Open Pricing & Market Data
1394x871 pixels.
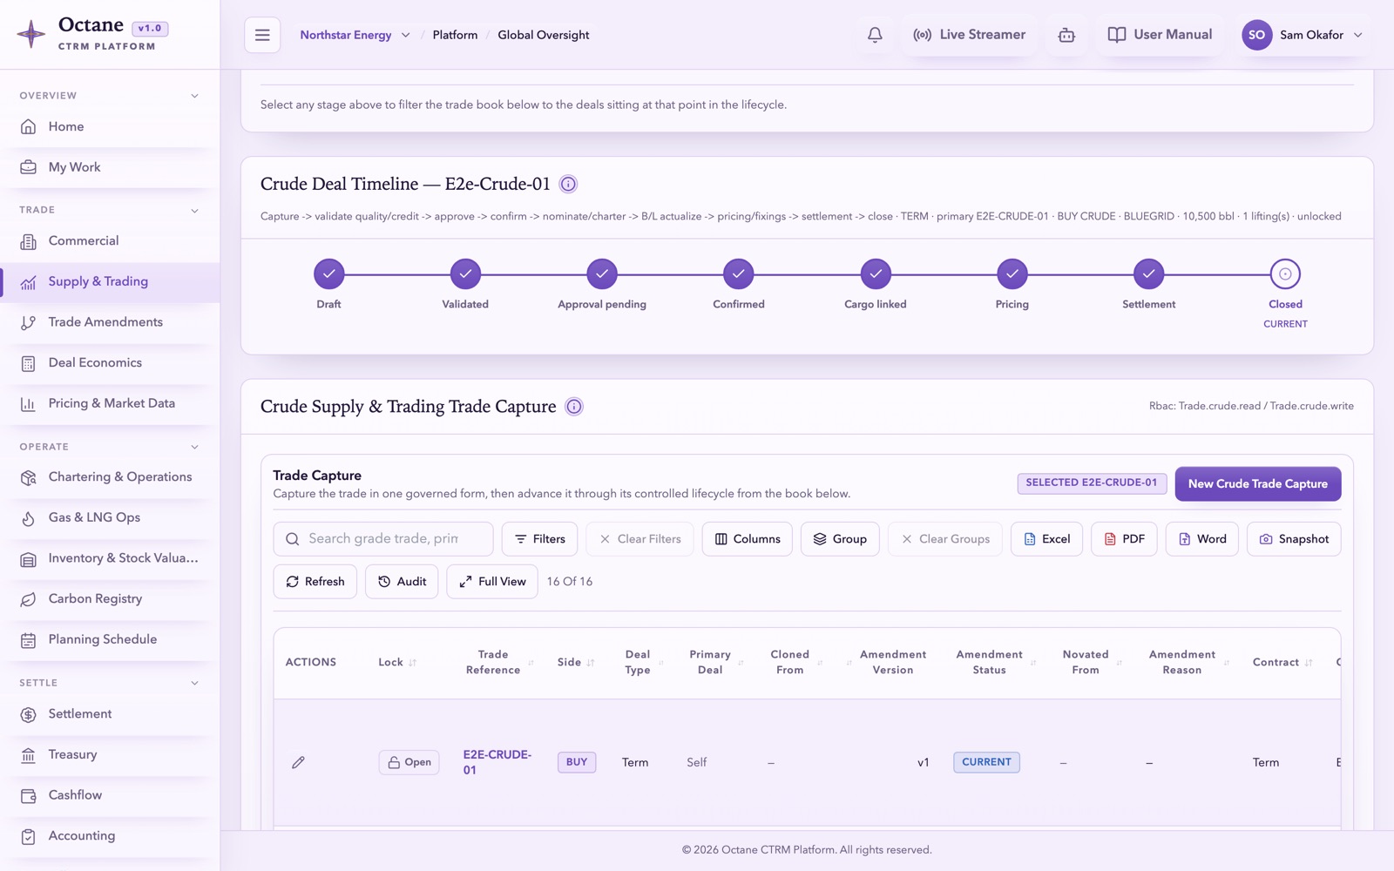pos(110,403)
